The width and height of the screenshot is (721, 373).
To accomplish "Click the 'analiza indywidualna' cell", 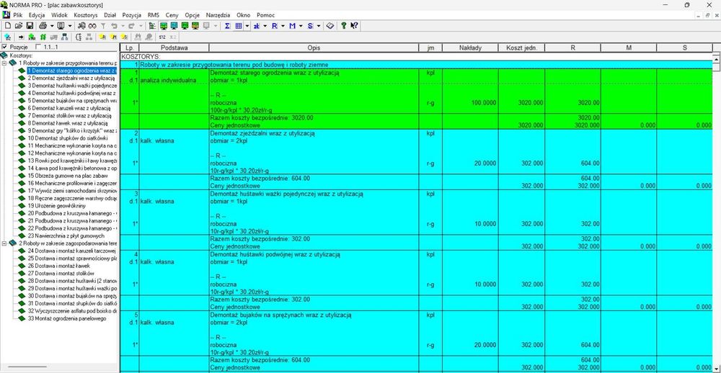I will pyautogui.click(x=168, y=81).
